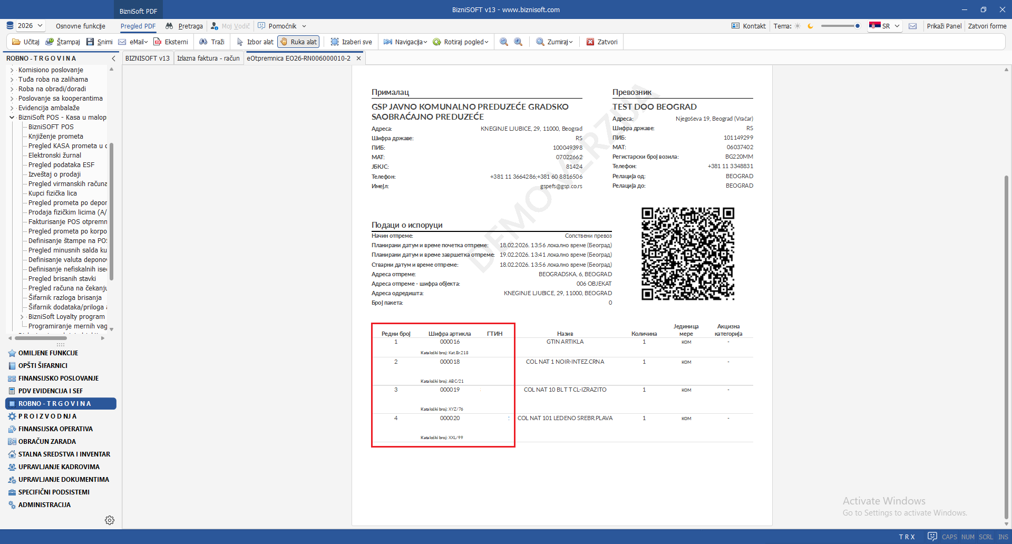Image resolution: width=1012 pixels, height=544 pixels.
Task: Click the Učitaj folder icon
Action: [x=16, y=42]
